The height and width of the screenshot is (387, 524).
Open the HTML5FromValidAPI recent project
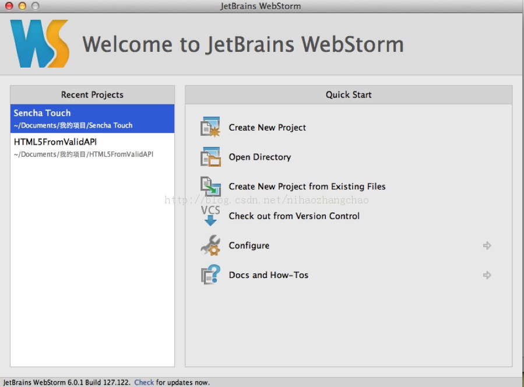coord(92,147)
